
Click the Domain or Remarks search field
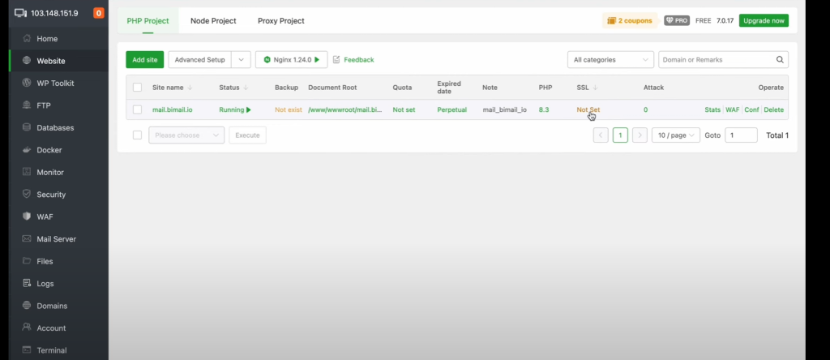[x=716, y=60]
